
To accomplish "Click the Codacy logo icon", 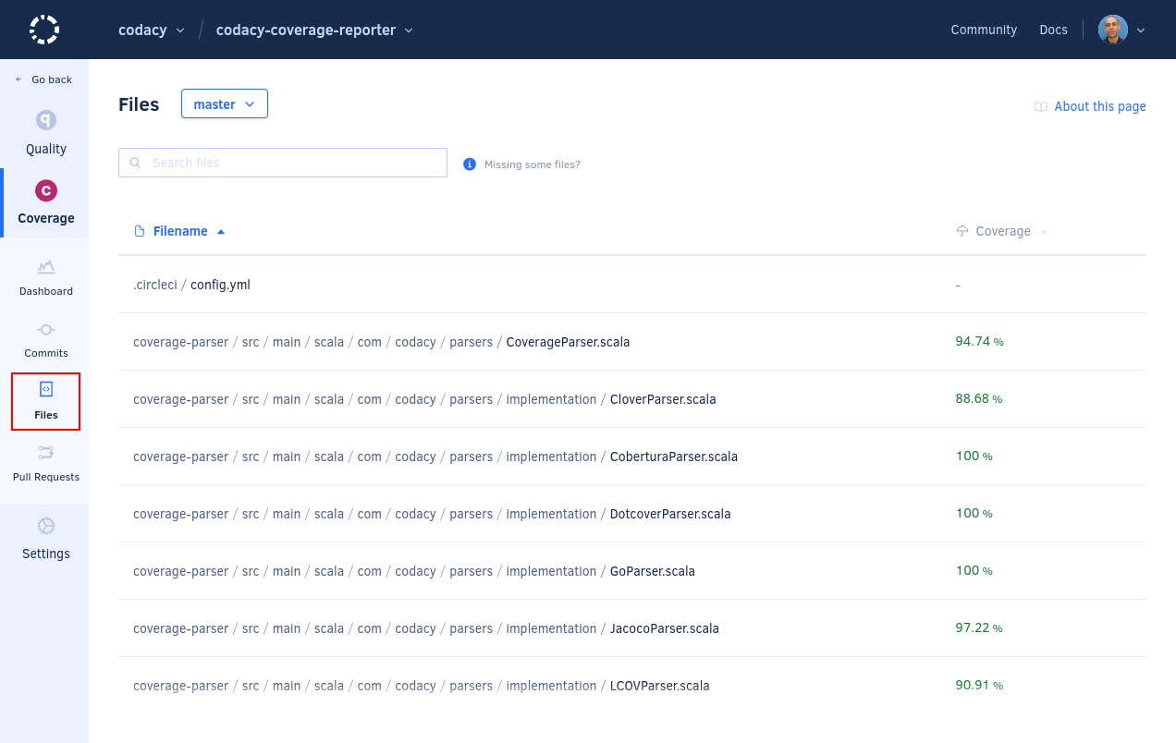I will point(44,30).
